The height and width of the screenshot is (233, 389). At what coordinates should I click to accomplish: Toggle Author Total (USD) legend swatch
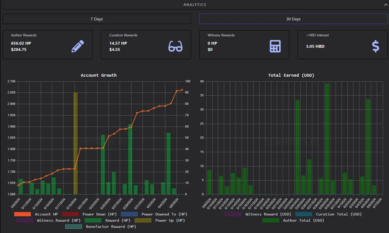[271, 220]
